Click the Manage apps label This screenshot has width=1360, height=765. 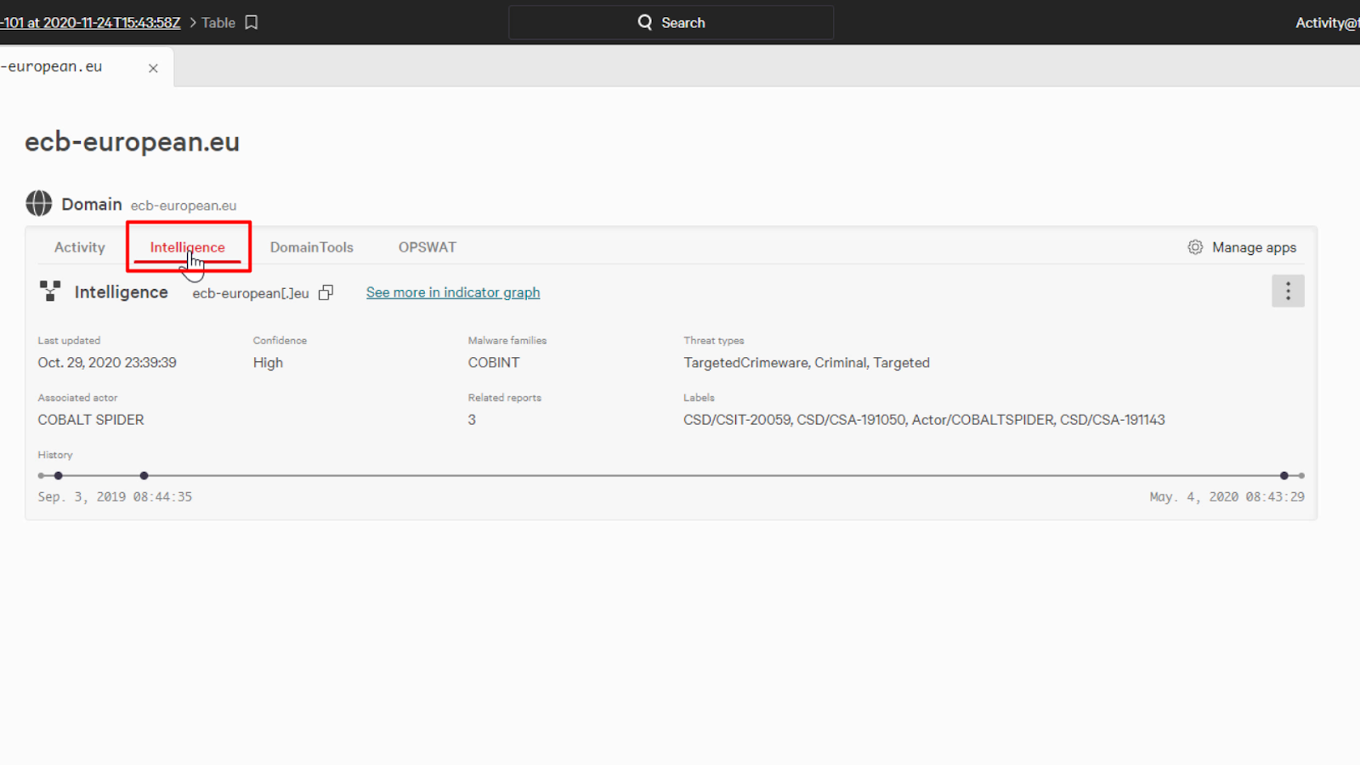[1255, 247]
